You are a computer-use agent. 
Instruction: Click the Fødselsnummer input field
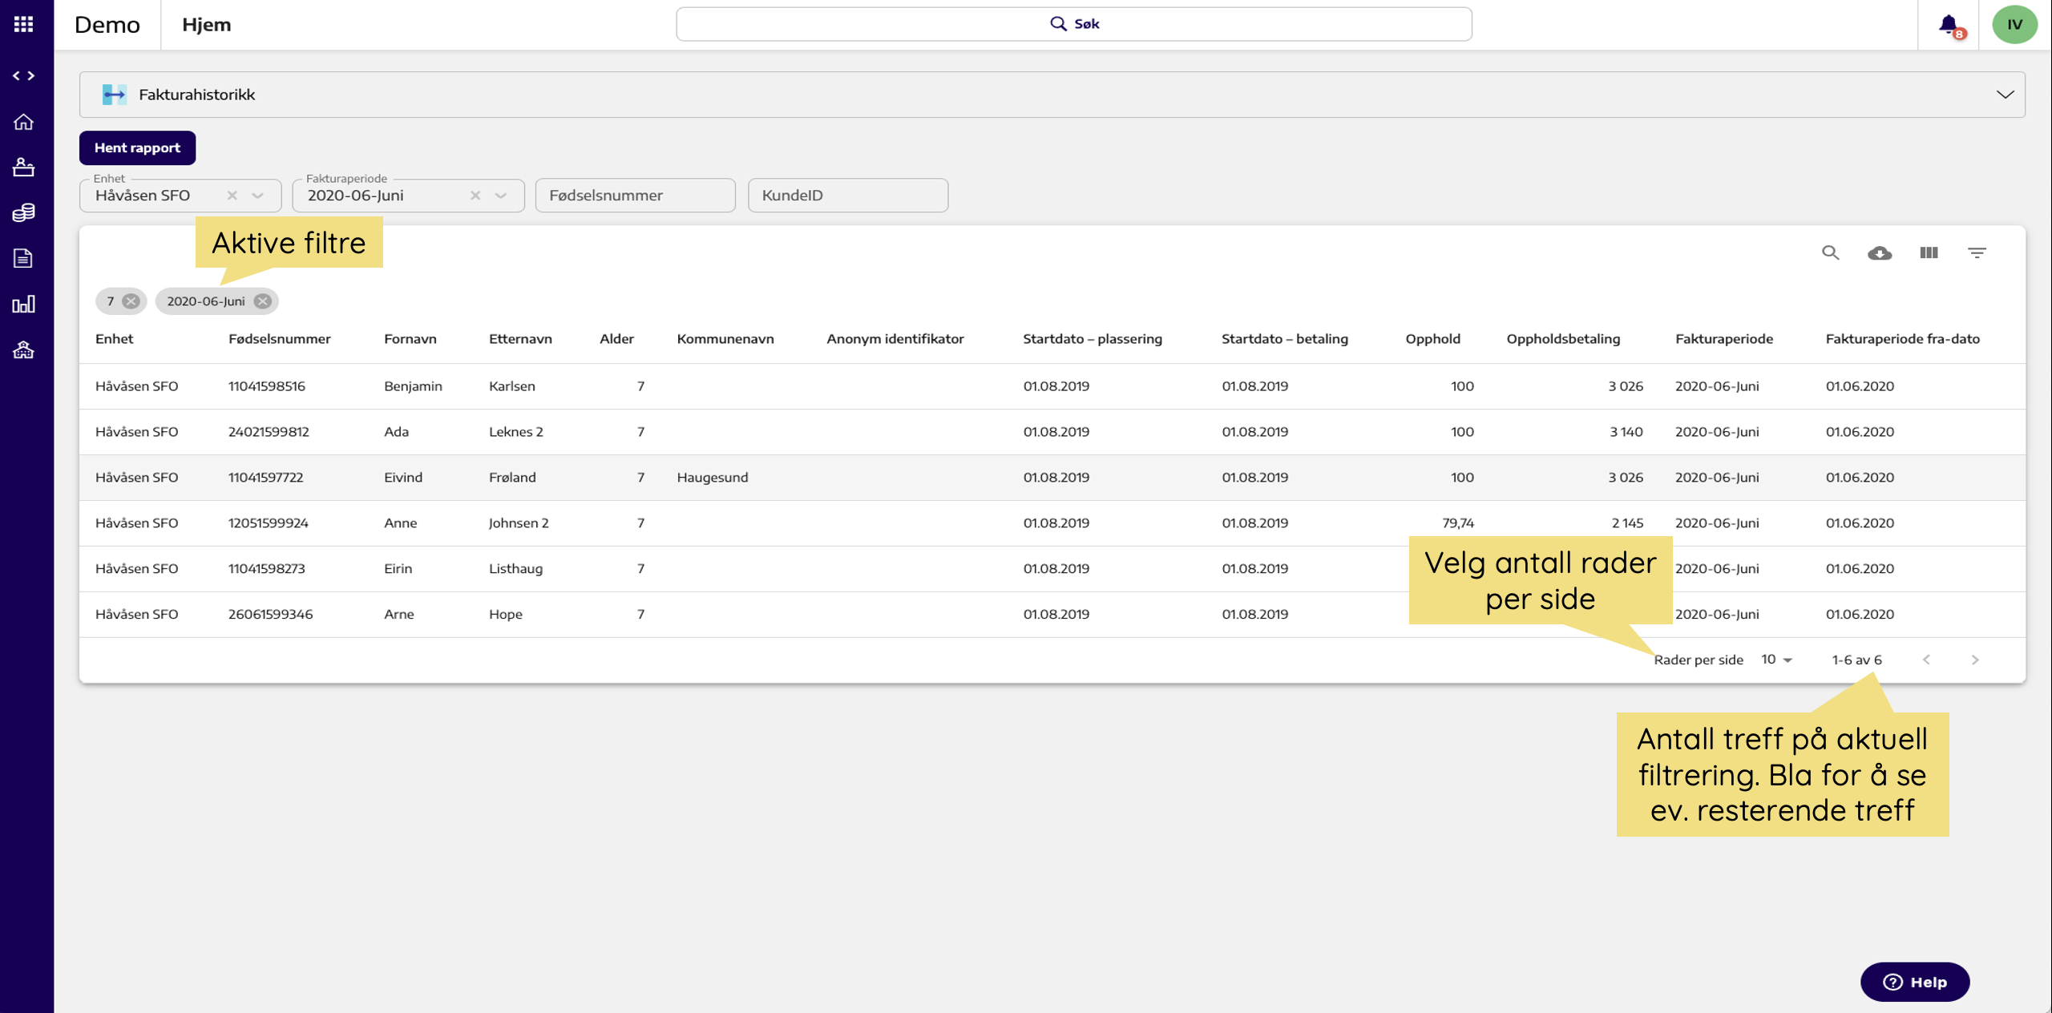click(635, 195)
